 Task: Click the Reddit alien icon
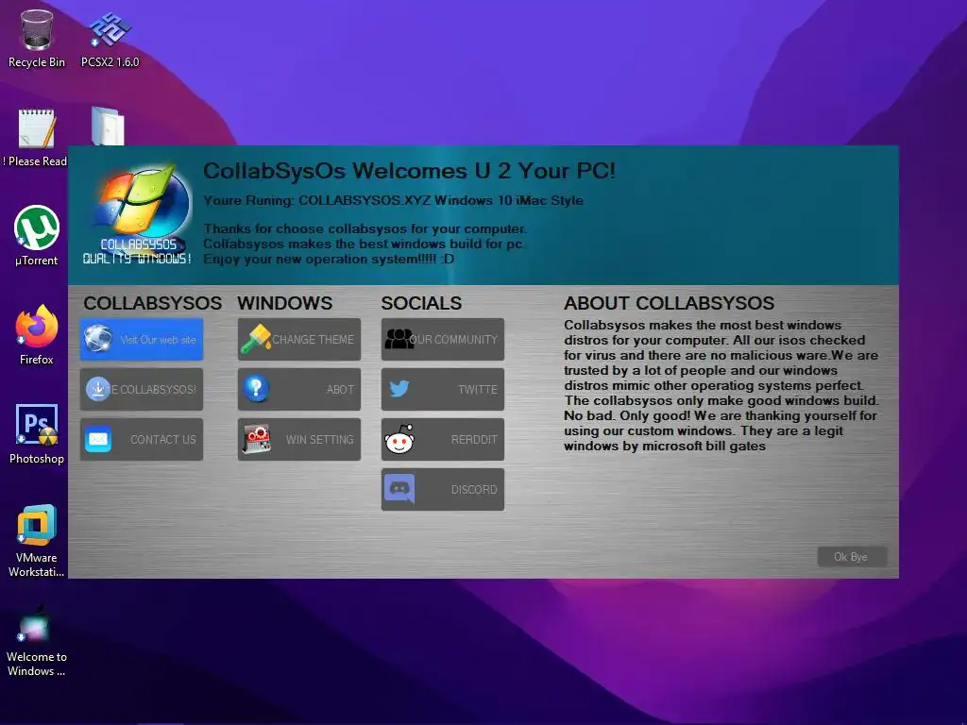[x=399, y=439]
